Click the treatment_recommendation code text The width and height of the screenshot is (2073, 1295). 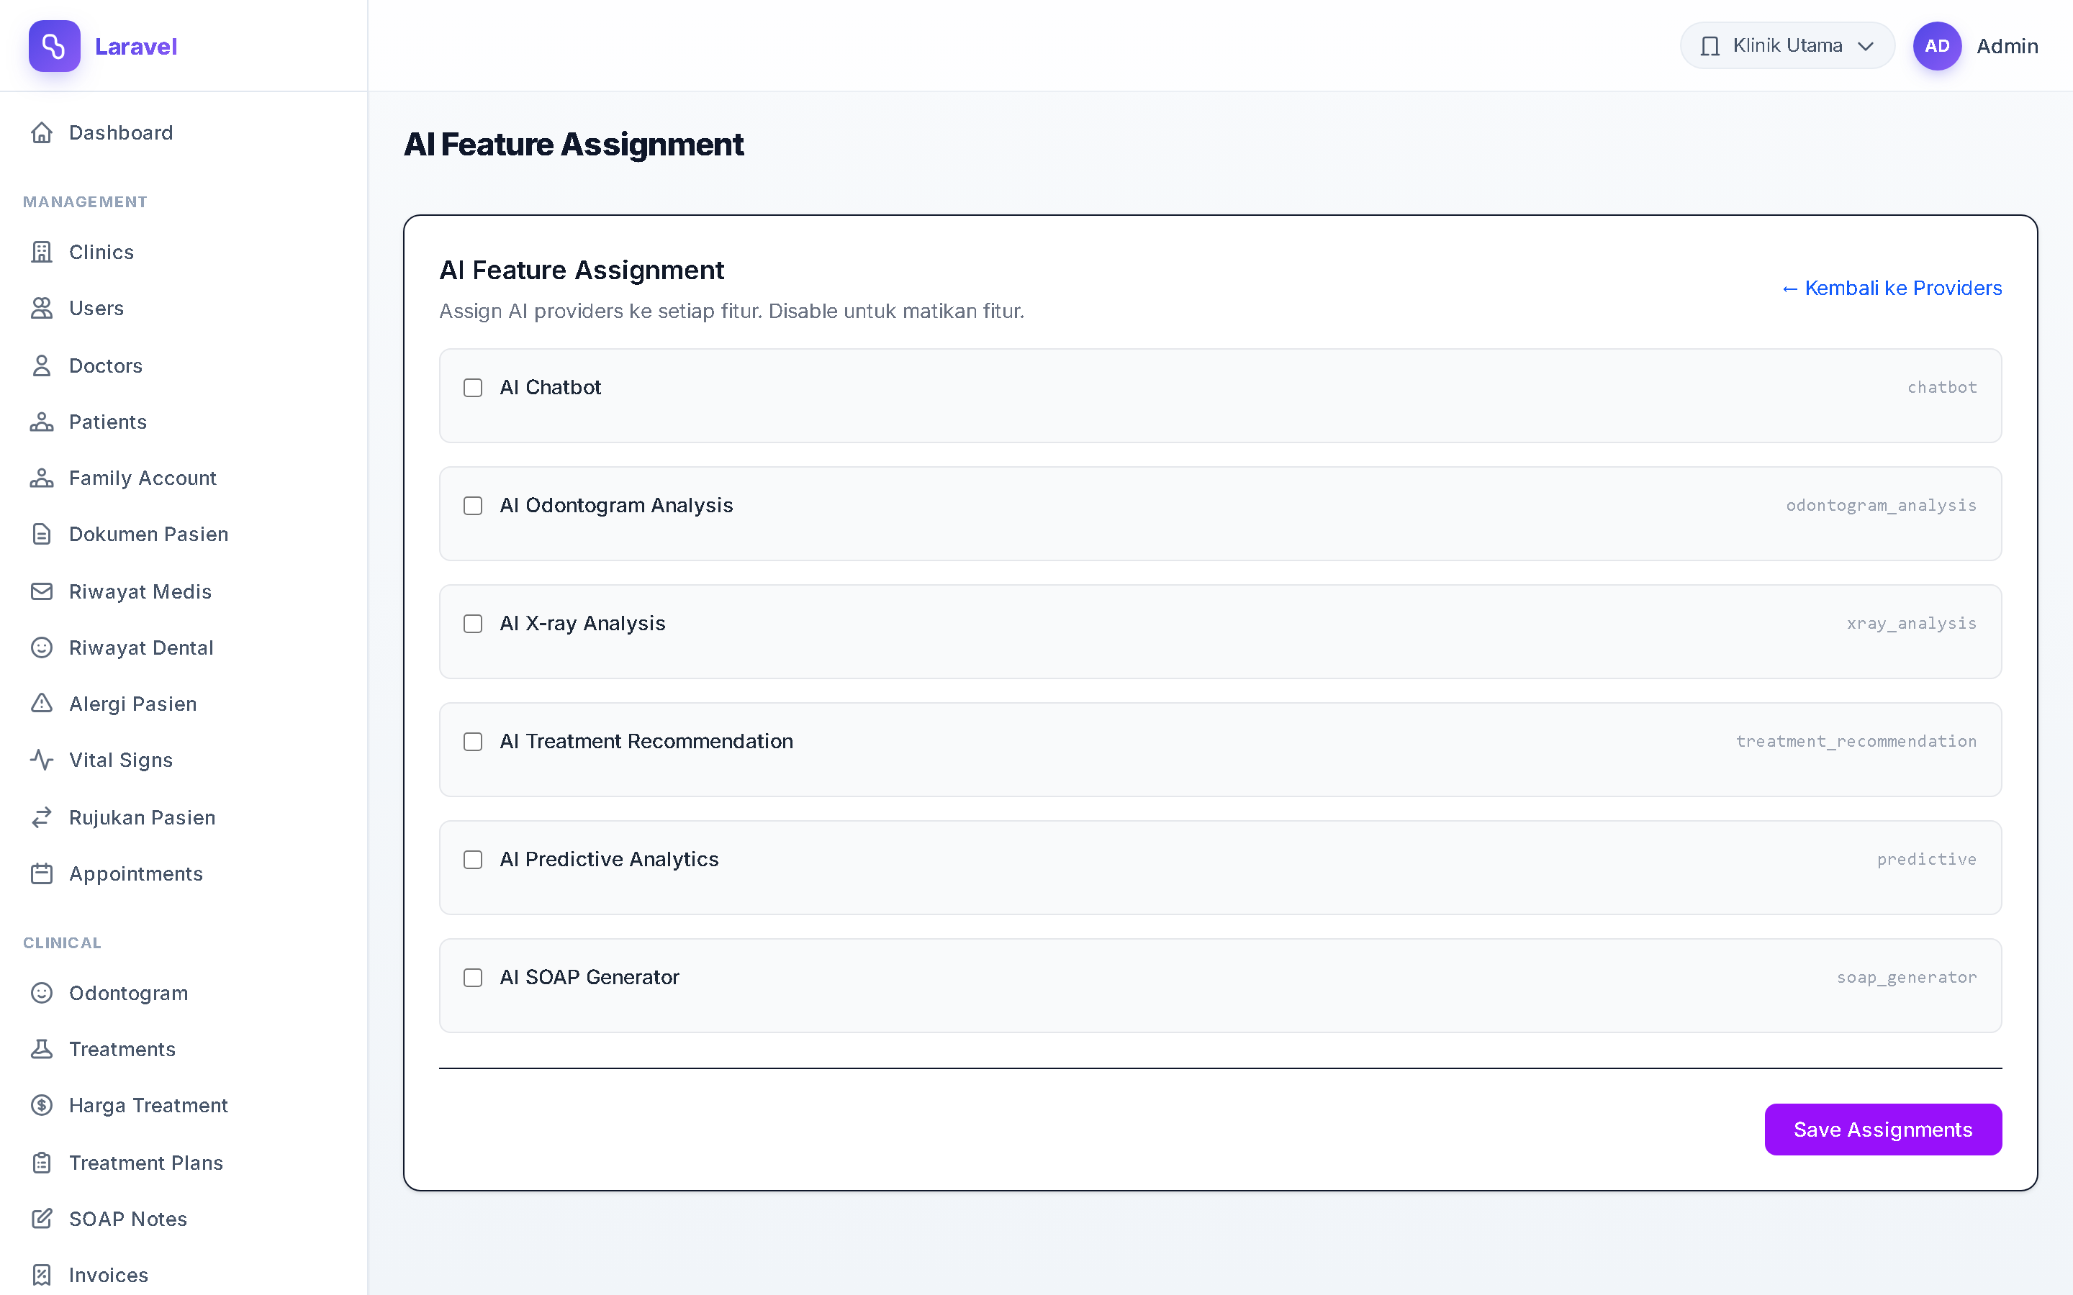click(1856, 741)
